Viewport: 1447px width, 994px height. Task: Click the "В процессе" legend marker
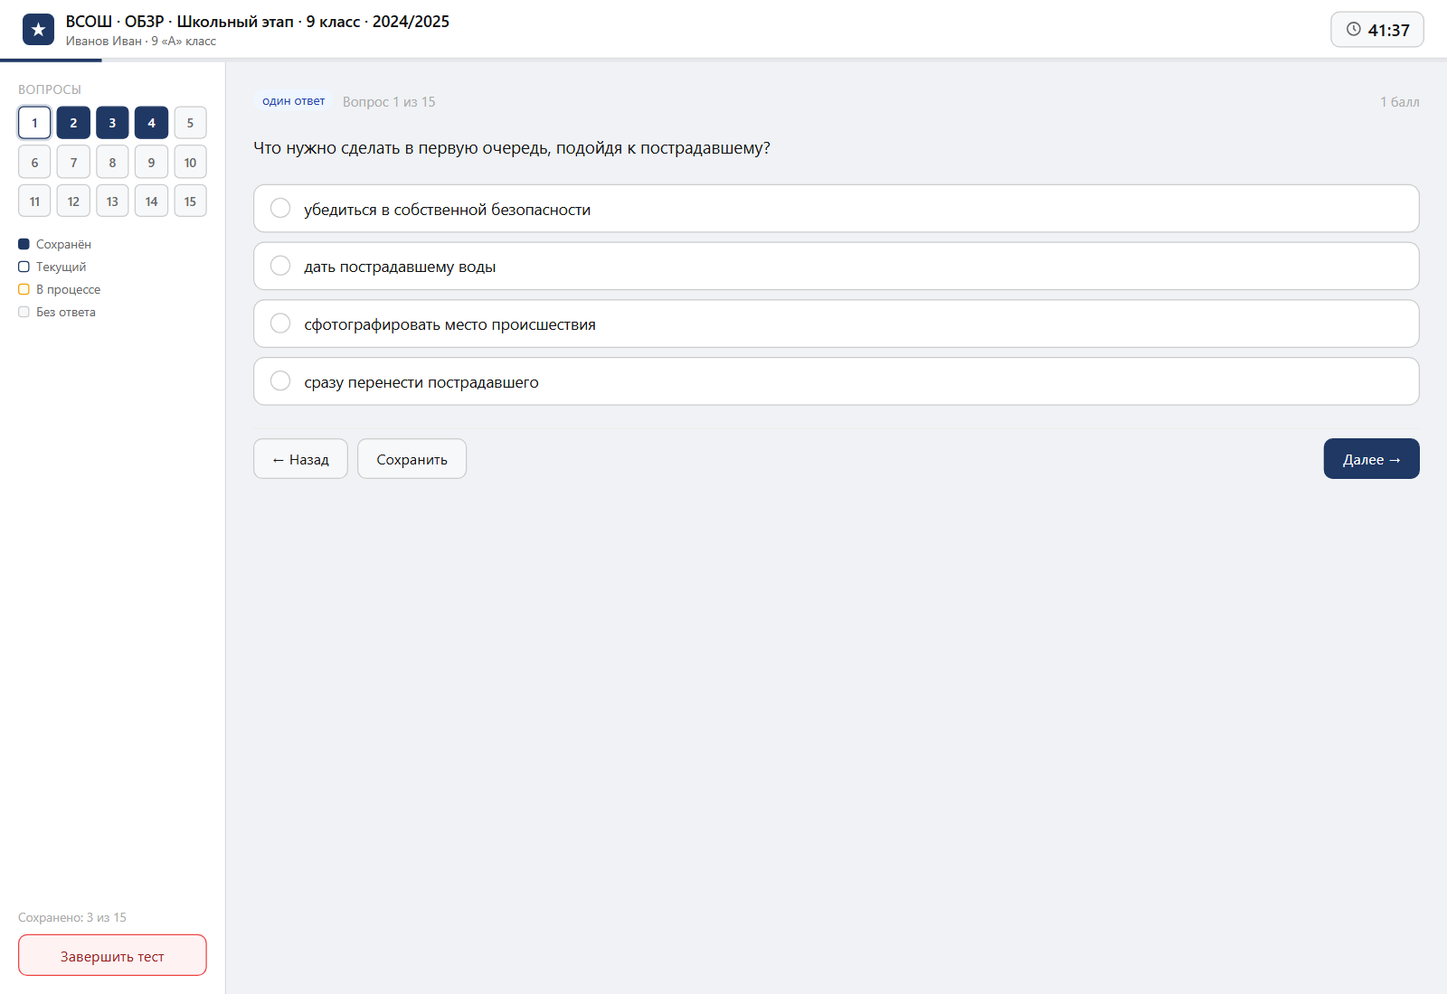click(24, 289)
